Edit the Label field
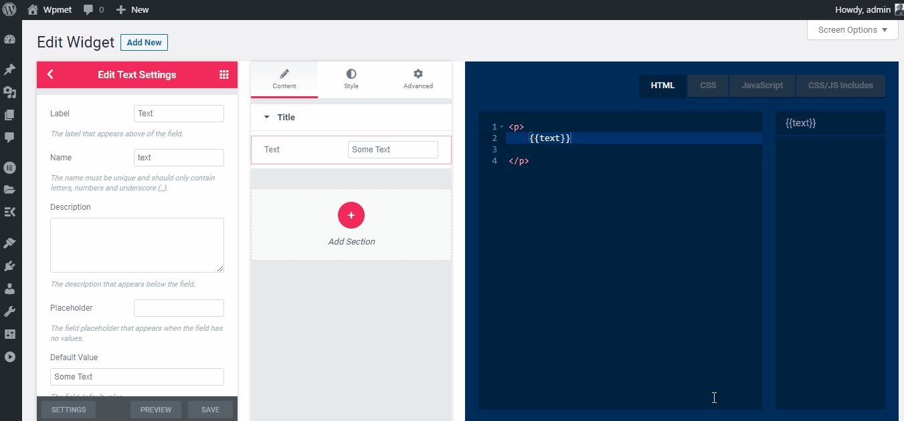 click(x=179, y=114)
